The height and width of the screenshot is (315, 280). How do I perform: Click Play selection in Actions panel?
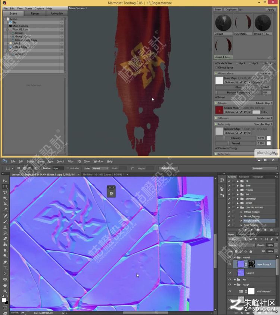(252, 230)
